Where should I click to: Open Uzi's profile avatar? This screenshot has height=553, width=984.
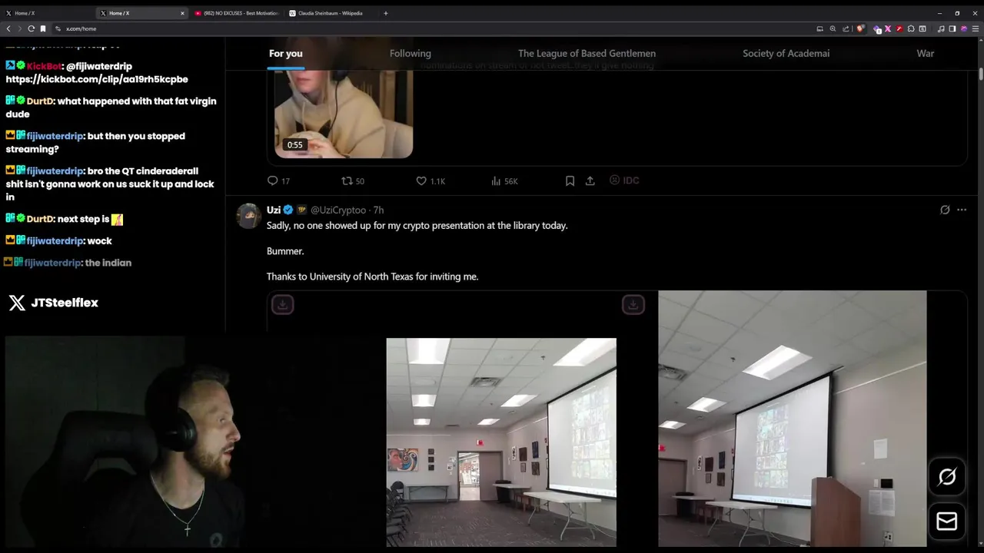[248, 216]
